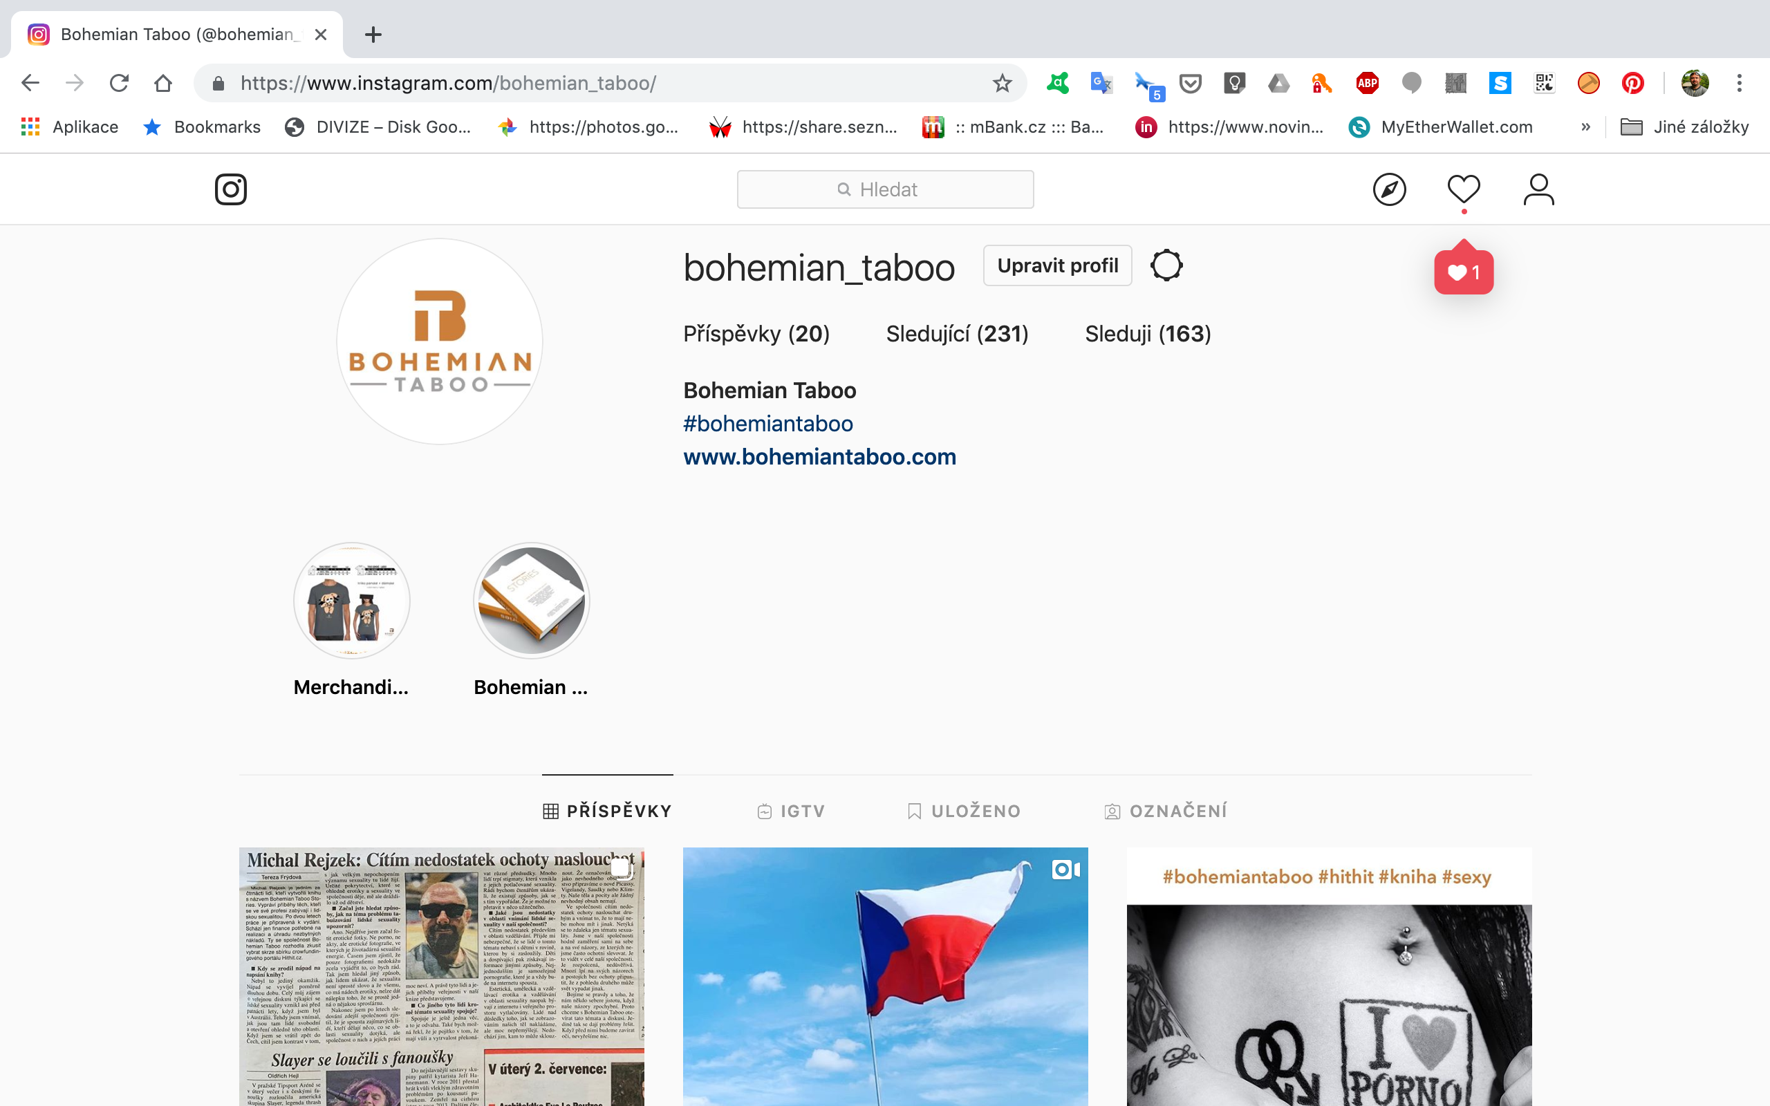
Task: Click the Adblock Plus extension icon
Action: [x=1367, y=84]
